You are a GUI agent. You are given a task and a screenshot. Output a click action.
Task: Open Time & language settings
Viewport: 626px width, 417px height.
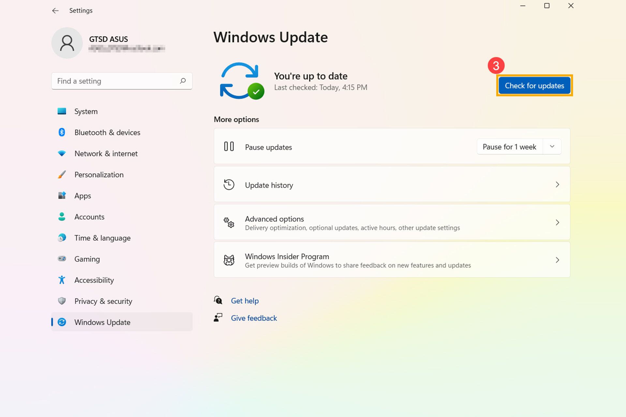[x=102, y=238]
